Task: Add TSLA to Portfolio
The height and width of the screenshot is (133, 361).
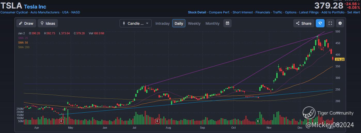Action: (x=333, y=12)
